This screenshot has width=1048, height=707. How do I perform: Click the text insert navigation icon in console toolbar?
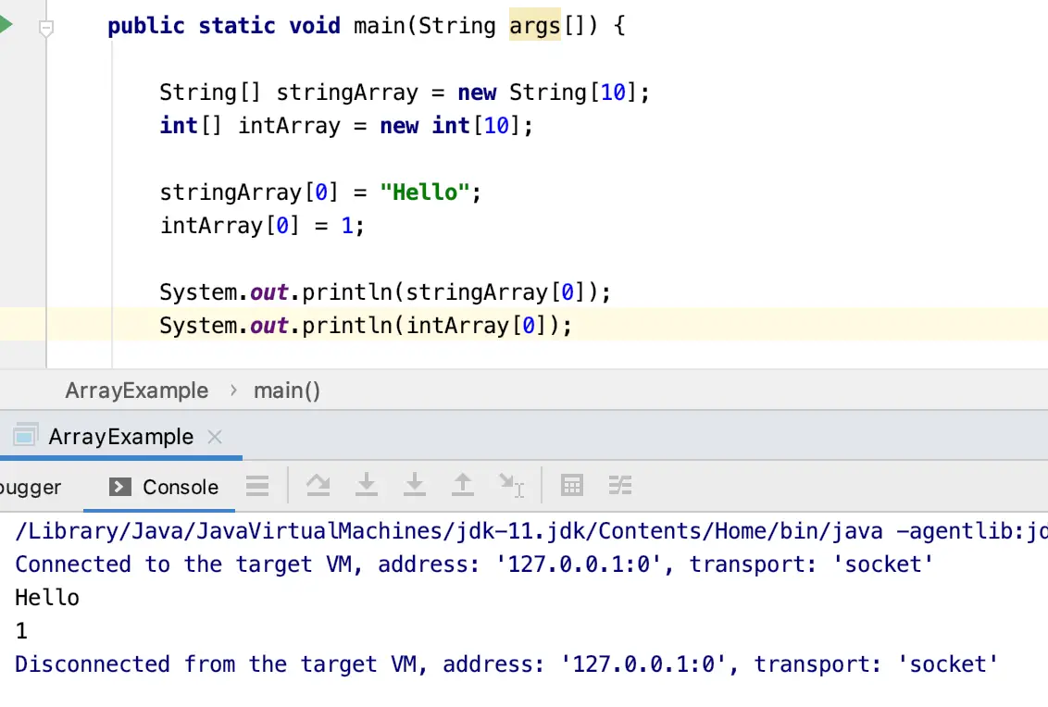coord(511,485)
